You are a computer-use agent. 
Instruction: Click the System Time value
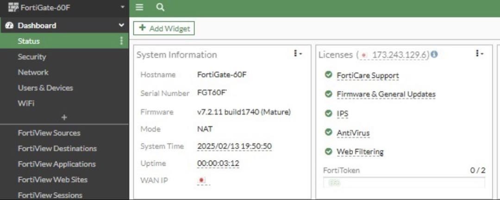coord(234,146)
